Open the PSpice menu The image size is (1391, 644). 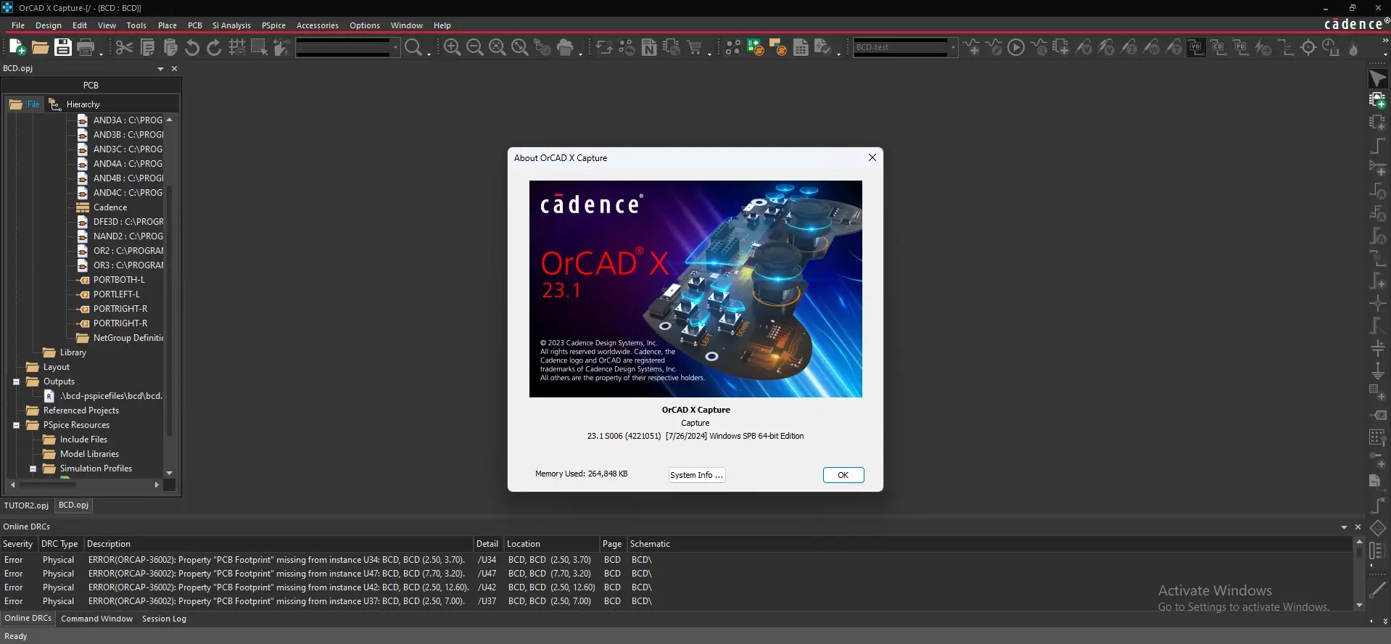tap(273, 25)
